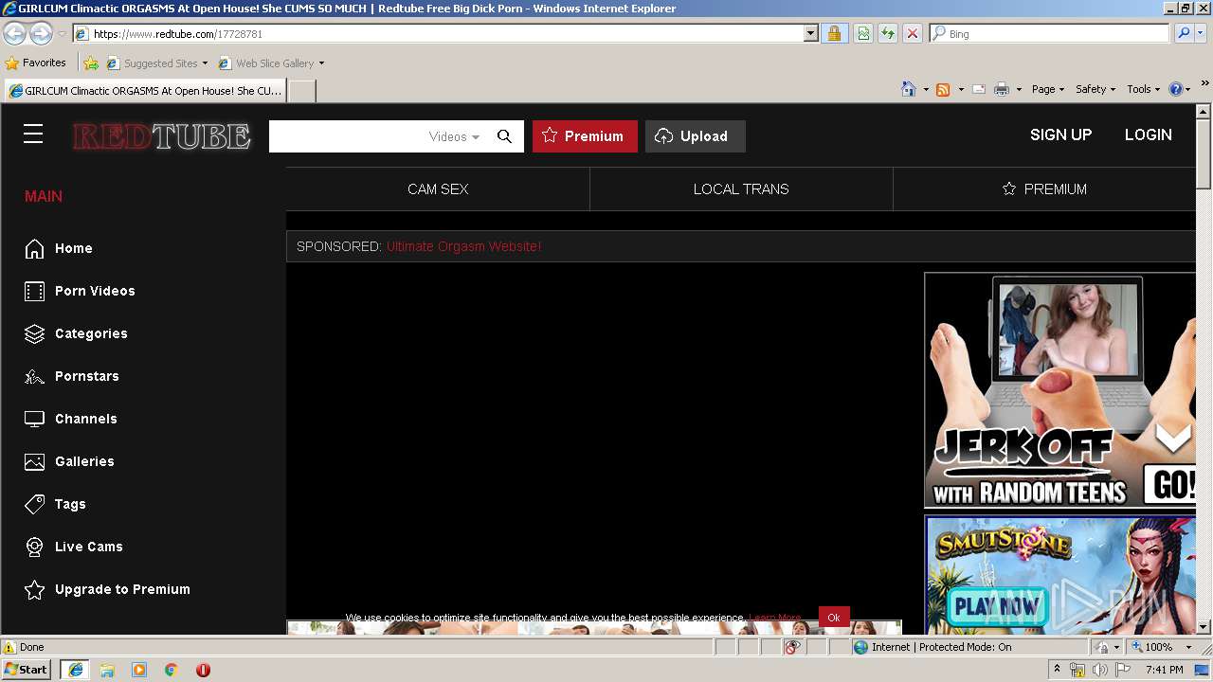Click the Windows Start button
Viewport: 1213px width, 682px height.
(x=27, y=670)
